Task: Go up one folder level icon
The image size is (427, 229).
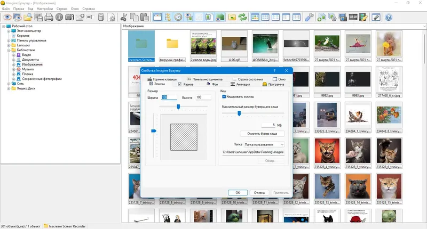Action: click(x=233, y=17)
